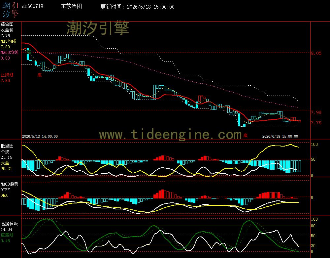Click the 速度线 value 0.46
The height and width of the screenshot is (258, 330).
5,241
